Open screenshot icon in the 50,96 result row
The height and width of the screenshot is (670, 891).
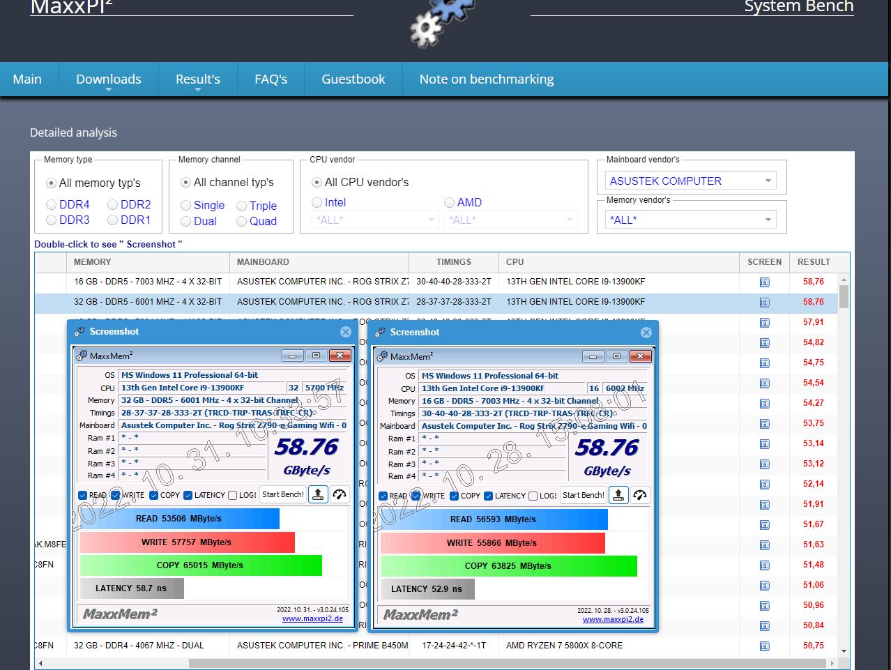click(764, 606)
